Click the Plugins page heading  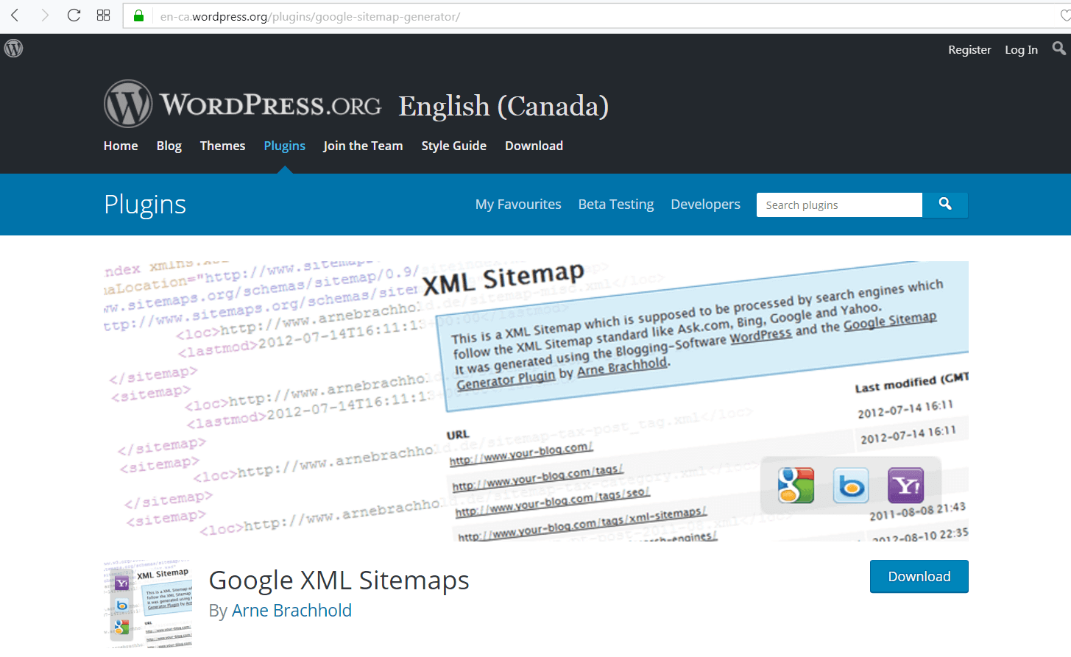pyautogui.click(x=145, y=205)
